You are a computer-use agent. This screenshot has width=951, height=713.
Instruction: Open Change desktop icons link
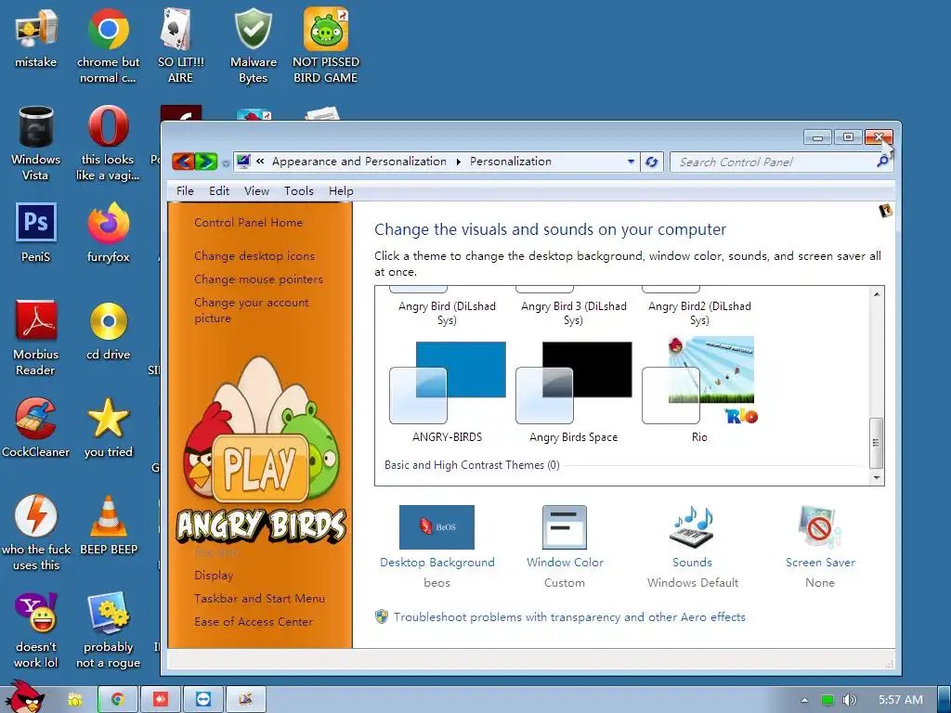point(254,256)
